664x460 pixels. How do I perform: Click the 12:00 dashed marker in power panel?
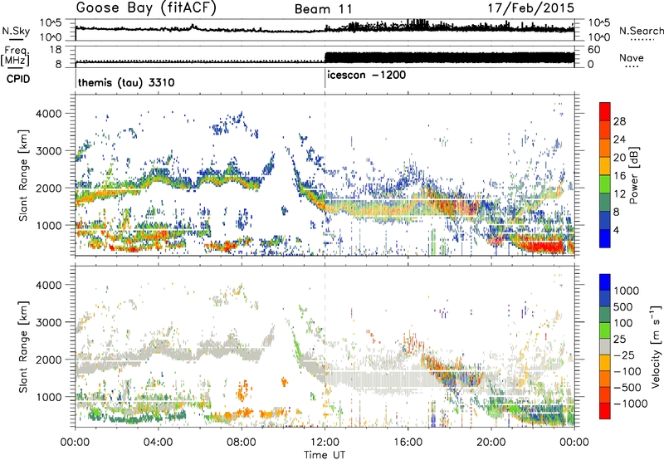tap(325, 174)
